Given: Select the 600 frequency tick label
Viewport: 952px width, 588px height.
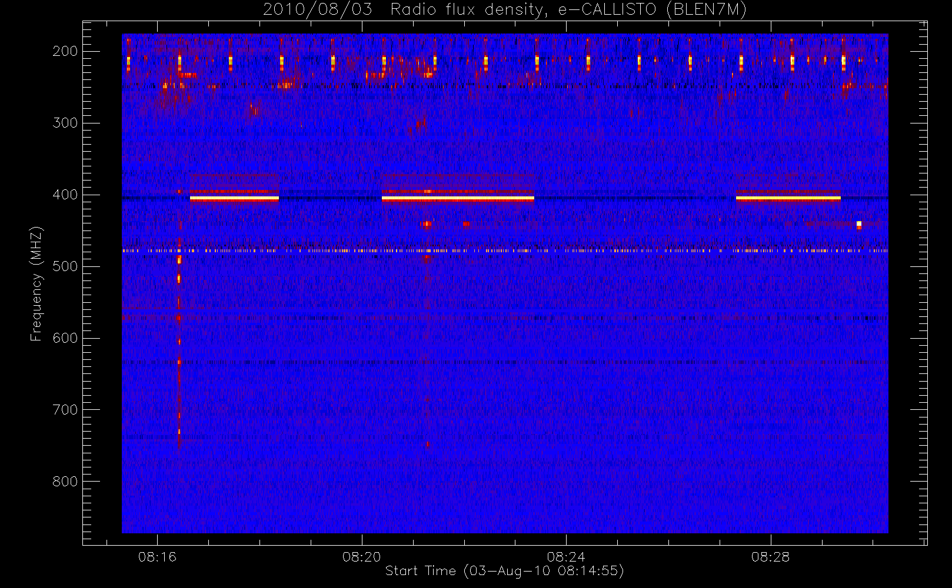Looking at the screenshot, I should point(65,338).
